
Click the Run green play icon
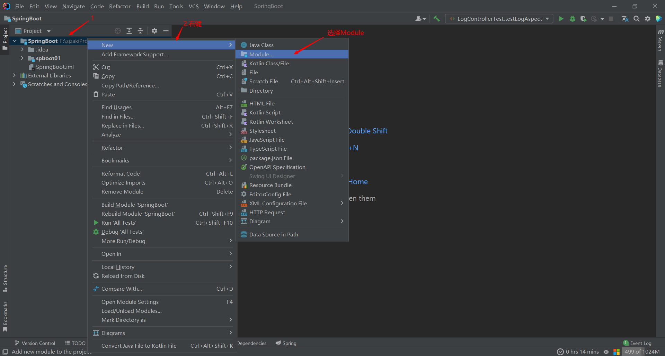(561, 19)
